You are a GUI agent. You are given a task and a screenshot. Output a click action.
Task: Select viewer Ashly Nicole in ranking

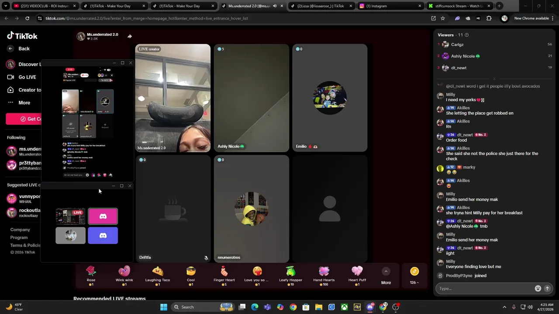coord(494,56)
